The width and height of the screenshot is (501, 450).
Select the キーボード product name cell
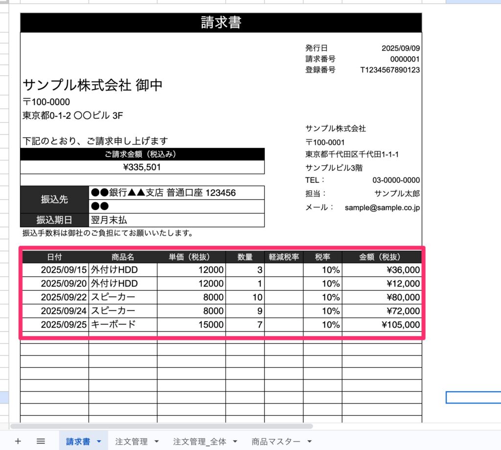tap(122, 324)
